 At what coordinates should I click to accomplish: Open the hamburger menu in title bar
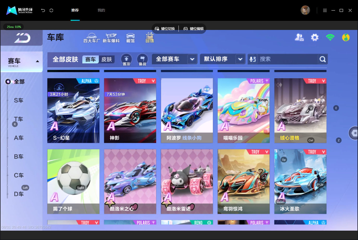[325, 10]
